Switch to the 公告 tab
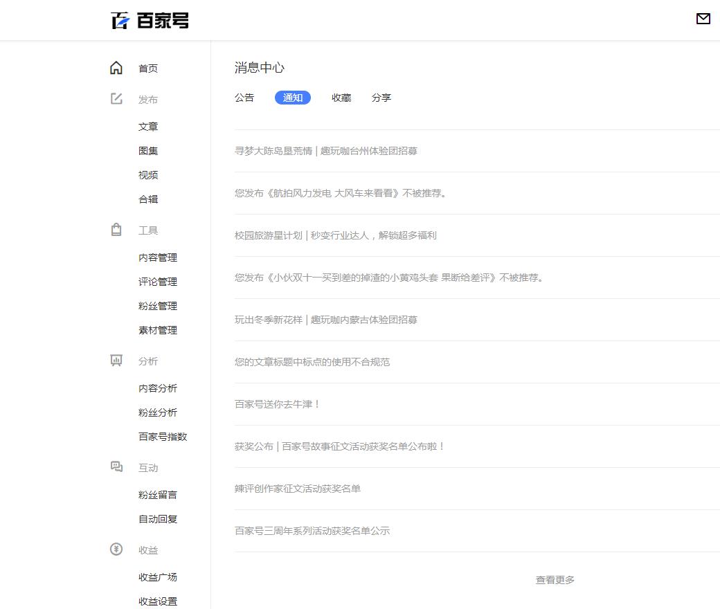 click(x=244, y=98)
